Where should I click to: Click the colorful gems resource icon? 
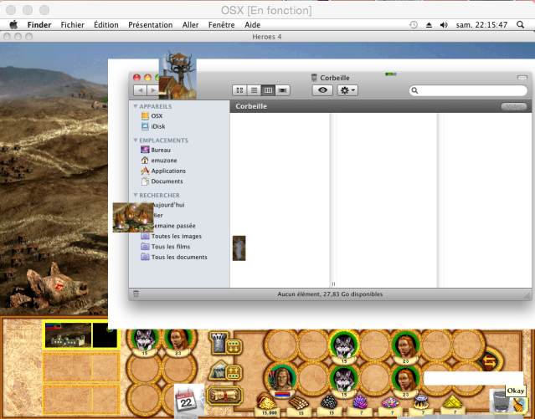click(x=391, y=404)
